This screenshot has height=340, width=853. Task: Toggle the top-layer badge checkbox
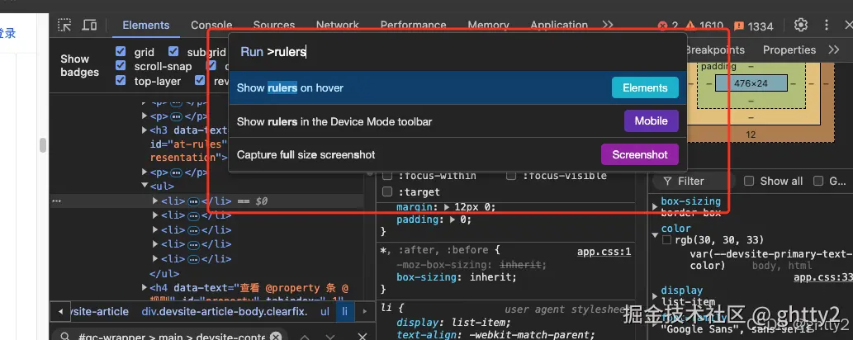[121, 81]
